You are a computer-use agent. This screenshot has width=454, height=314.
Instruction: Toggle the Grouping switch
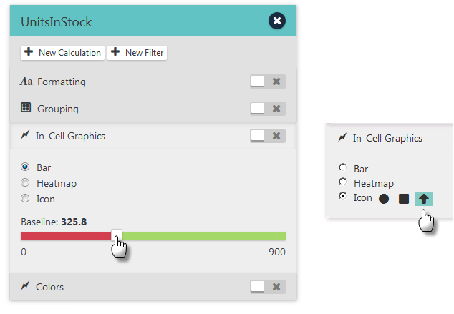coord(258,109)
